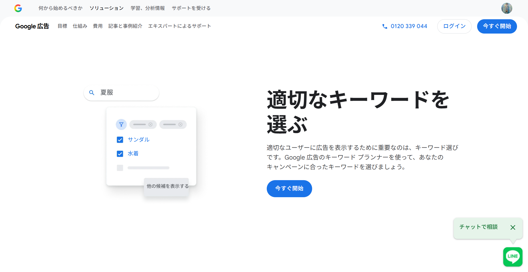Check the empty grey placeholder checkbox
Image resolution: width=528 pixels, height=272 pixels.
(x=120, y=168)
